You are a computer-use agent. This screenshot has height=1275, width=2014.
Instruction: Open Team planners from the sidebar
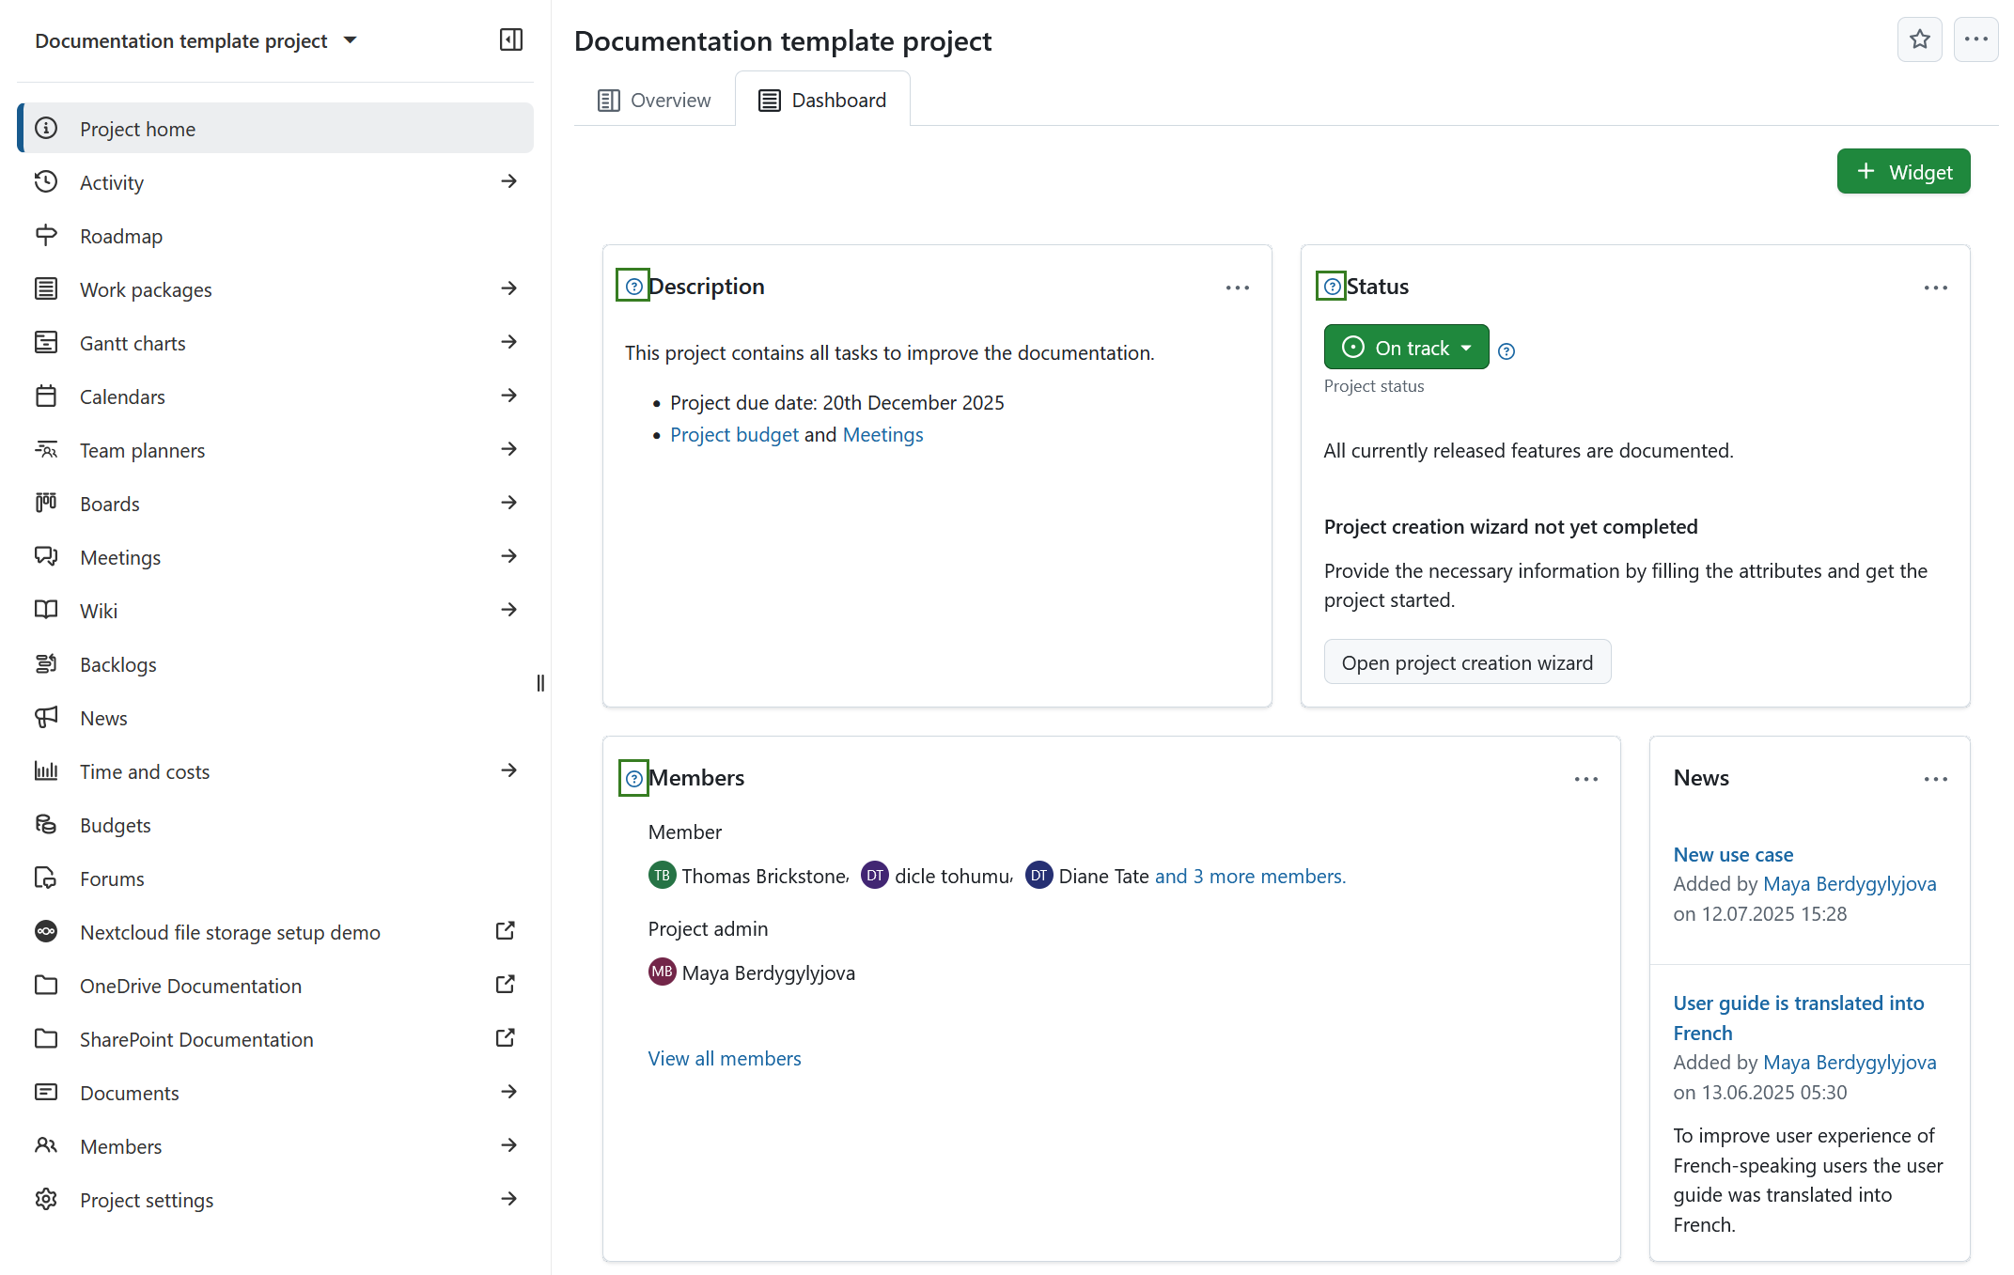point(46,449)
